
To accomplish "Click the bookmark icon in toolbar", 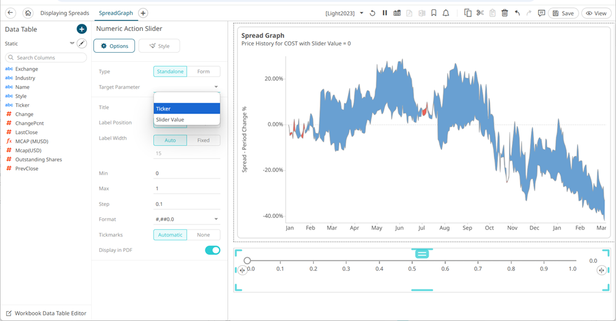I will [434, 13].
